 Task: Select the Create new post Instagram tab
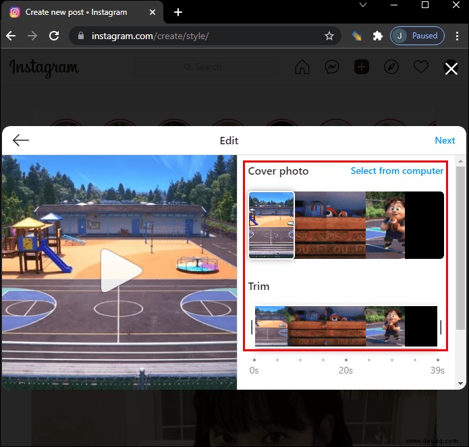(82, 12)
